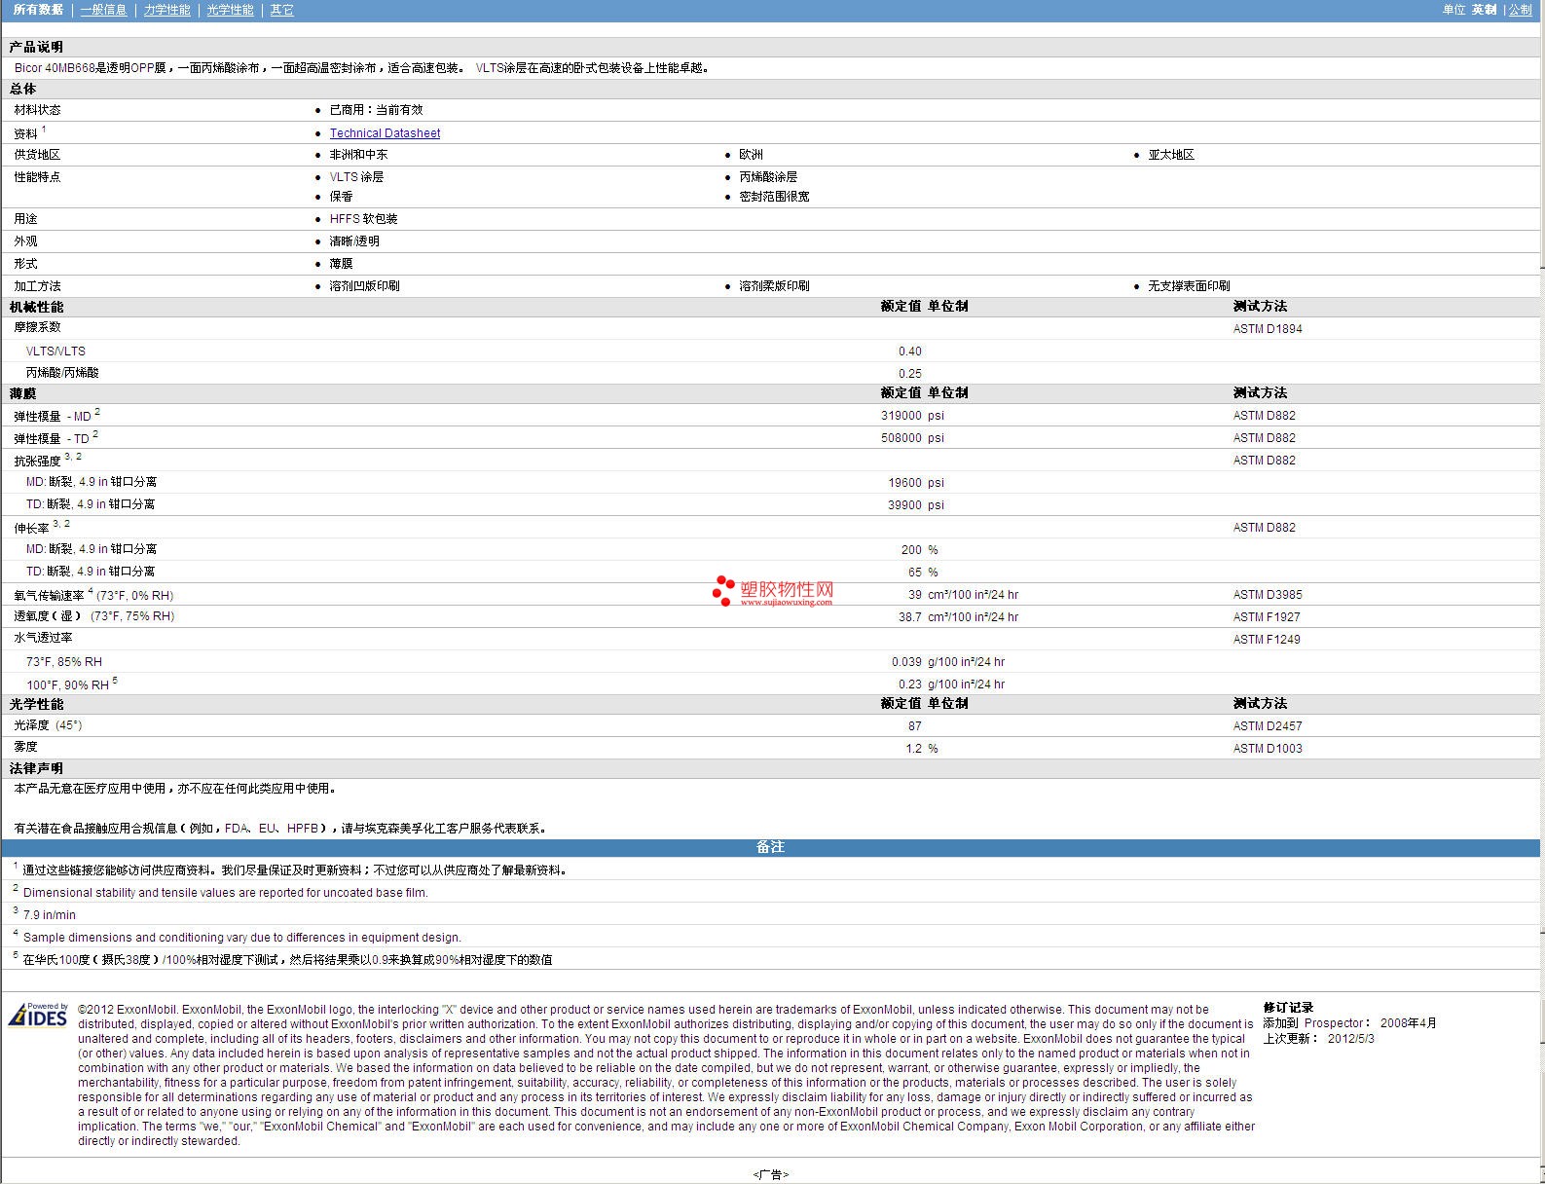
Task: Switch to the 一般信息 tab
Action: pos(103,10)
